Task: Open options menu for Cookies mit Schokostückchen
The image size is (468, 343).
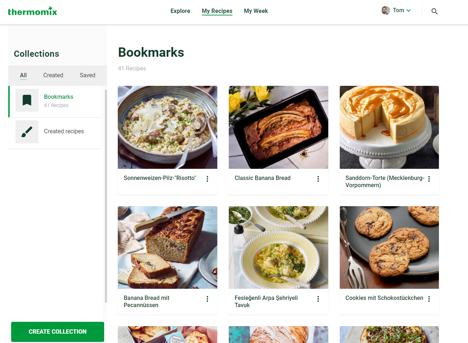Action: coord(429,299)
